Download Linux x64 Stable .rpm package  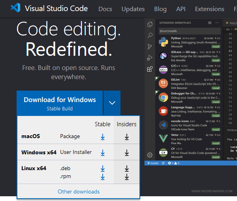[x=103, y=177]
